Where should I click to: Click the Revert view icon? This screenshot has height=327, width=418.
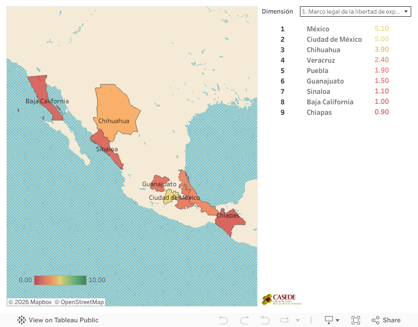coord(265,320)
